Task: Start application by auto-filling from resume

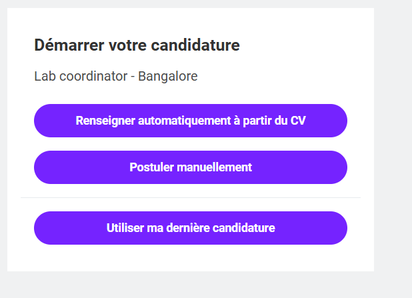Action: point(191,121)
